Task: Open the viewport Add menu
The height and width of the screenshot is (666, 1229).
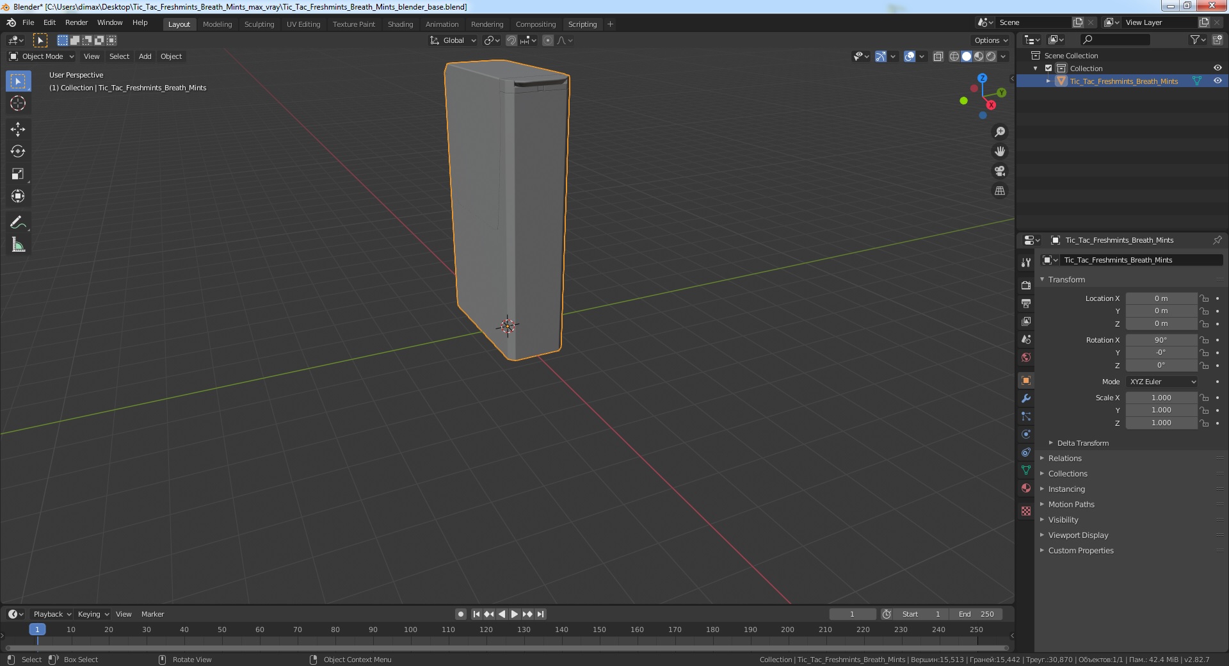Action: pyautogui.click(x=145, y=56)
